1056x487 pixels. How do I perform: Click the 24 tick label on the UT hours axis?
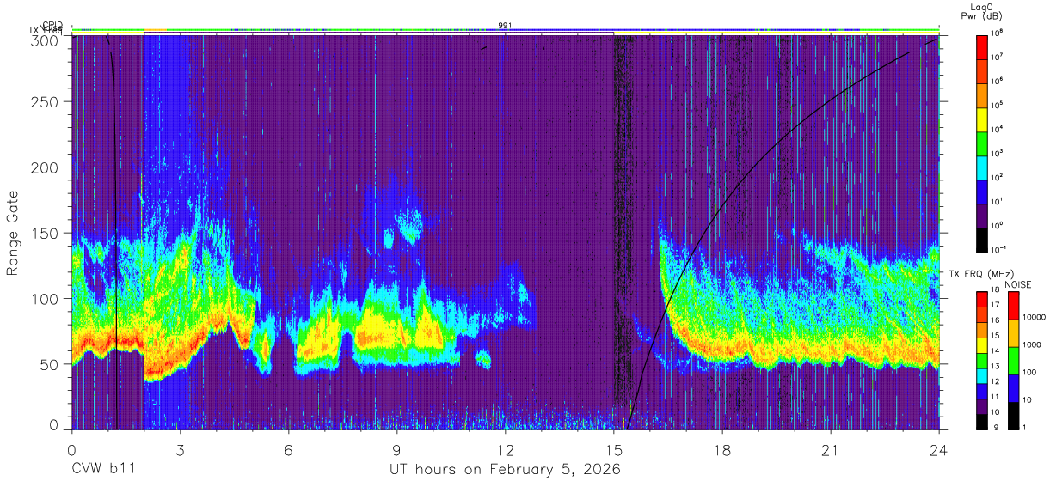pos(938,450)
